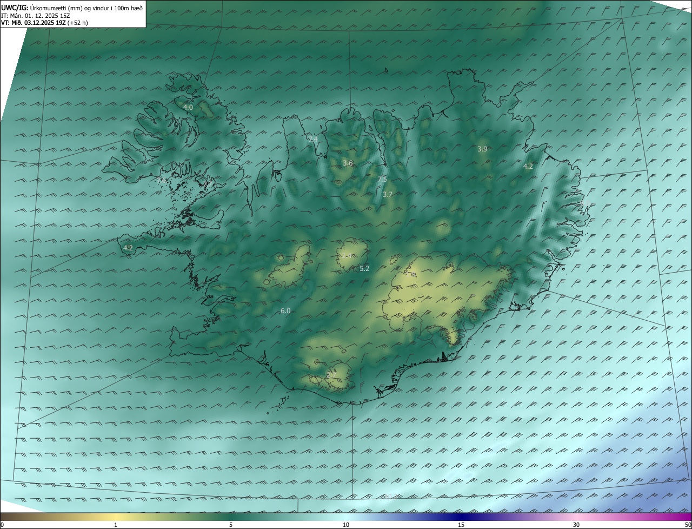Click the '0' tick label on the colorbar
This screenshot has width=692, height=529.
tap(2, 525)
